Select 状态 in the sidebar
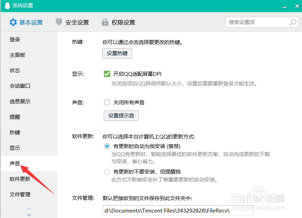 coord(29,70)
